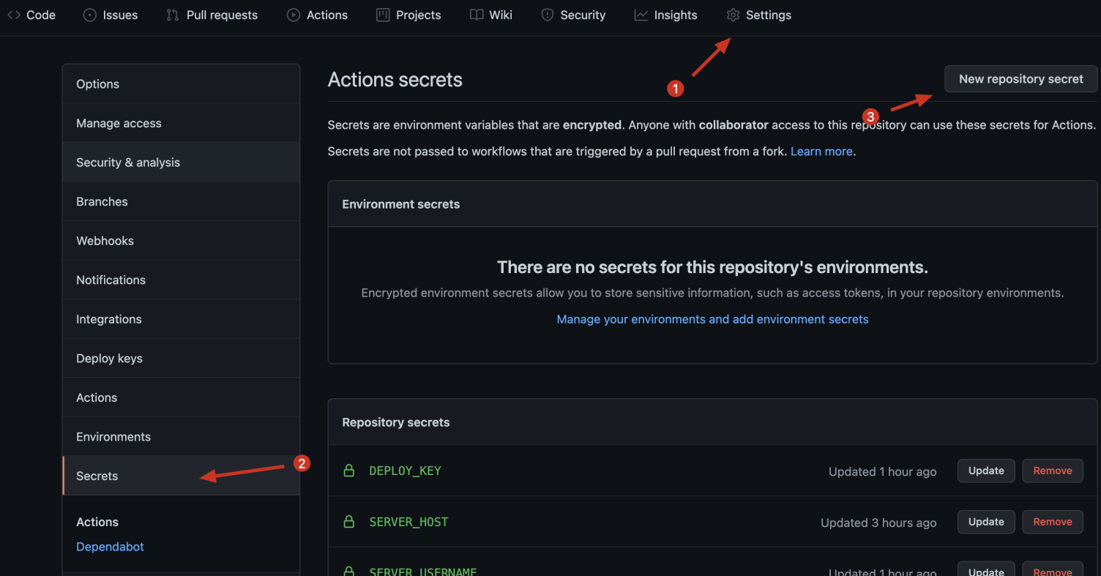
Task: Click the lock icon beside SERVER_HOST
Action: coord(349,522)
